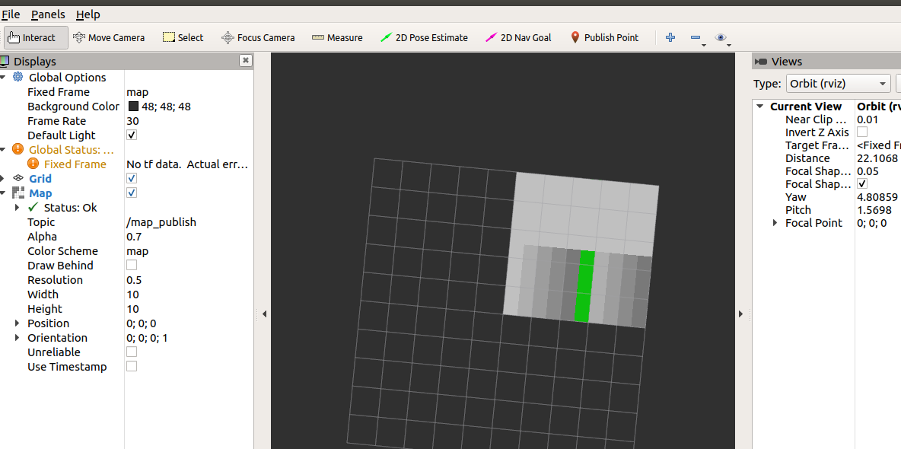Open the Panels menu
Image resolution: width=901 pixels, height=449 pixels.
47,14
